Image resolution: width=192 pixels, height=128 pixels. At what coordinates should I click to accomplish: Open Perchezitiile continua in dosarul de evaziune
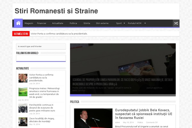pyautogui.click(x=42, y=108)
